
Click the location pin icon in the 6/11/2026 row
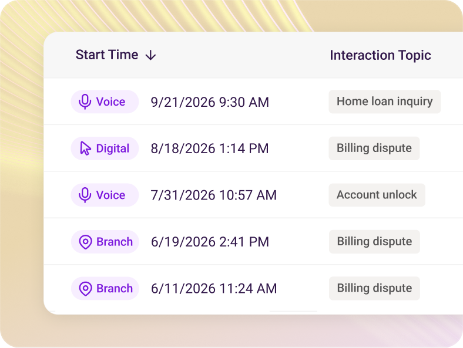[x=85, y=288]
